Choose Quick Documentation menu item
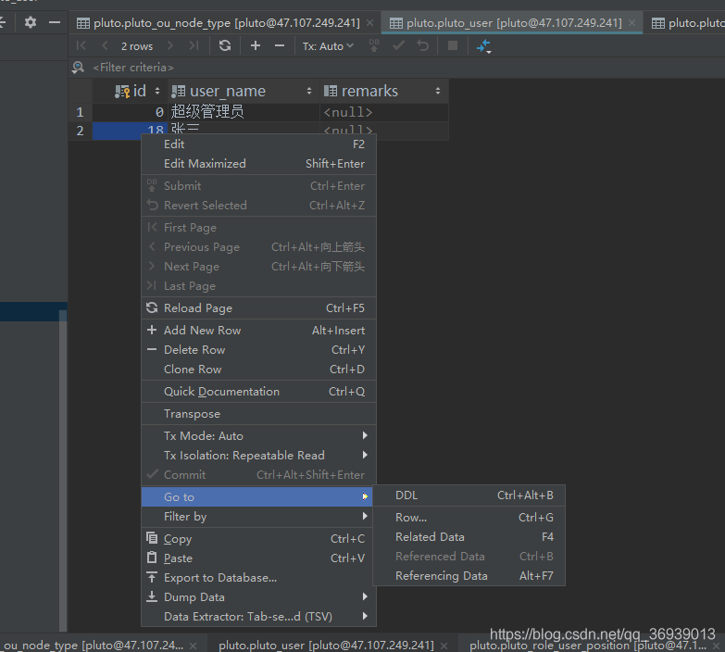 259,391
